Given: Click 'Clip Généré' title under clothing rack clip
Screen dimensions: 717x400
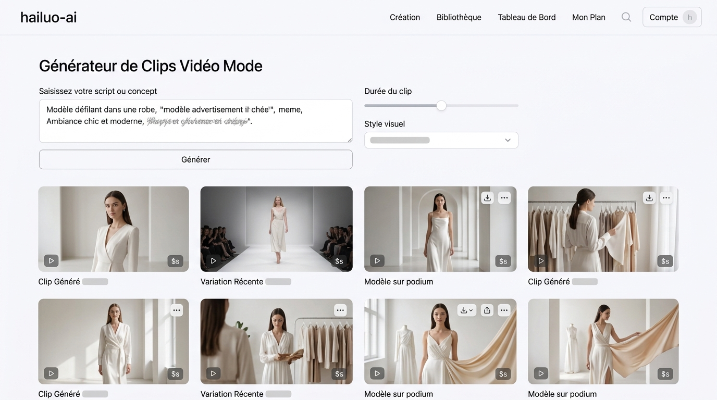Looking at the screenshot, I should (549, 282).
